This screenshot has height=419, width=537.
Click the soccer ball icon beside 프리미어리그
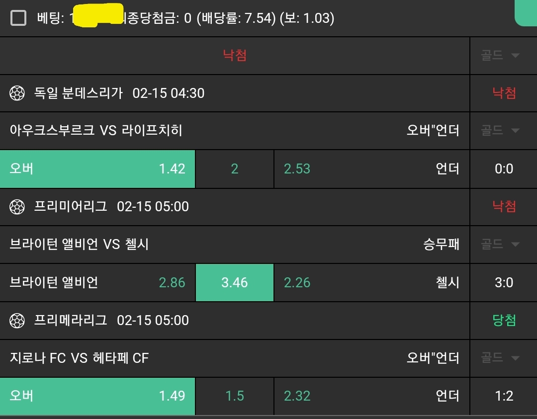[x=17, y=207]
